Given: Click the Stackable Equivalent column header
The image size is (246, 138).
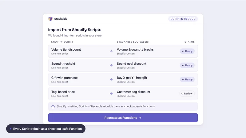Looking at the screenshot, I should click(133, 42).
